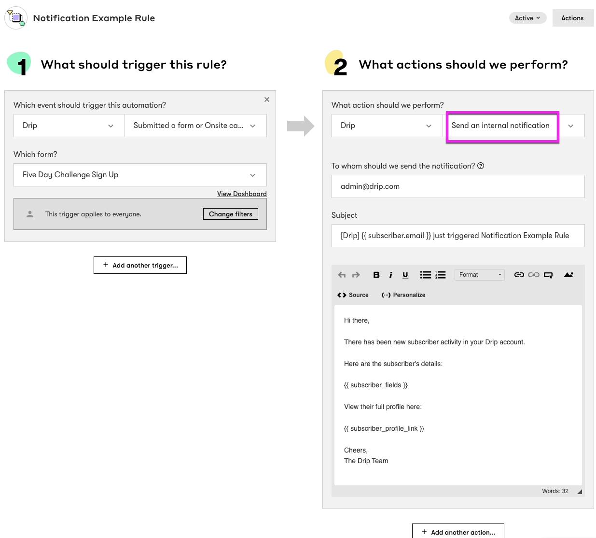Open the Format dropdown
596x538 pixels.
pyautogui.click(x=480, y=275)
